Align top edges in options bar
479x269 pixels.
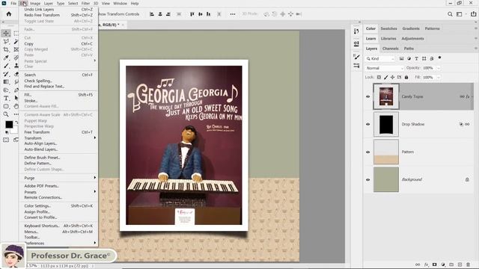point(192,14)
